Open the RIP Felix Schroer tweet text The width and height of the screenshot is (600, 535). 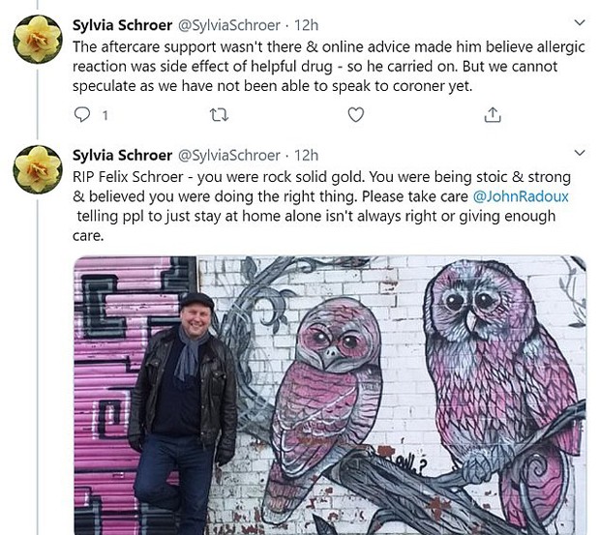pyautogui.click(x=321, y=206)
